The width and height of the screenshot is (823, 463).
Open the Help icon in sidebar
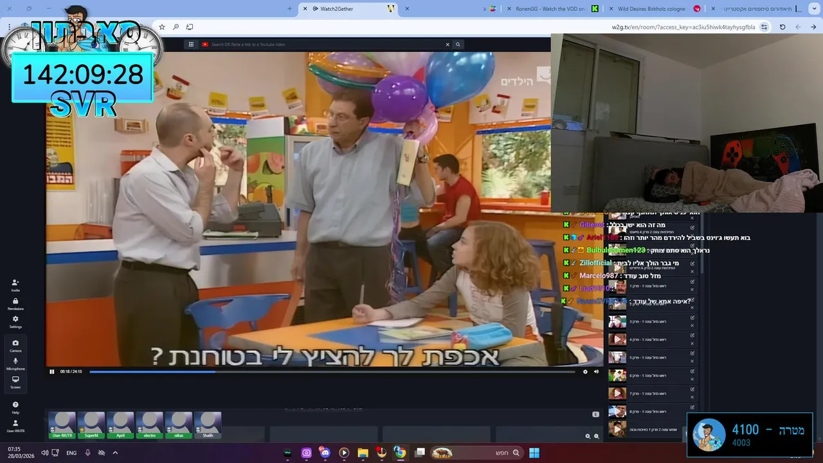[x=15, y=407]
